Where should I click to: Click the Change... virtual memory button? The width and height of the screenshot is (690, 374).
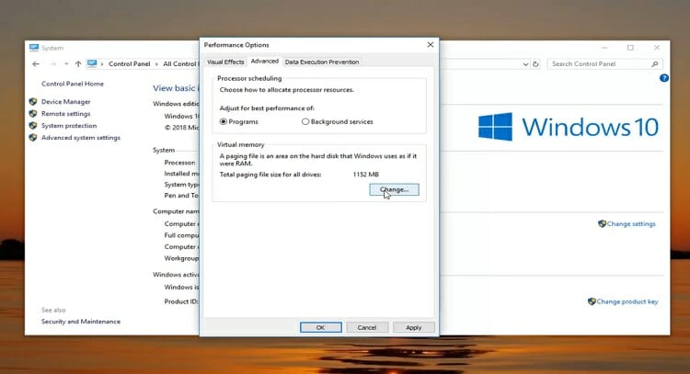click(x=394, y=189)
